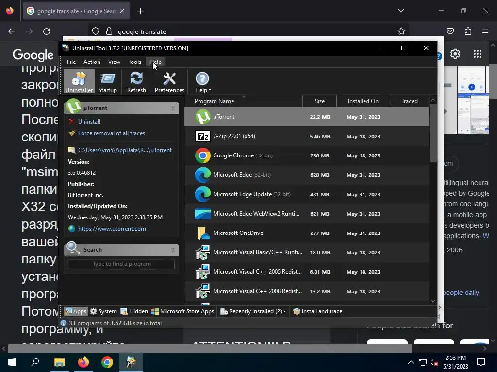The image size is (497, 372).
Task: Select the Microsoft OneDrive icon
Action: pos(203,233)
